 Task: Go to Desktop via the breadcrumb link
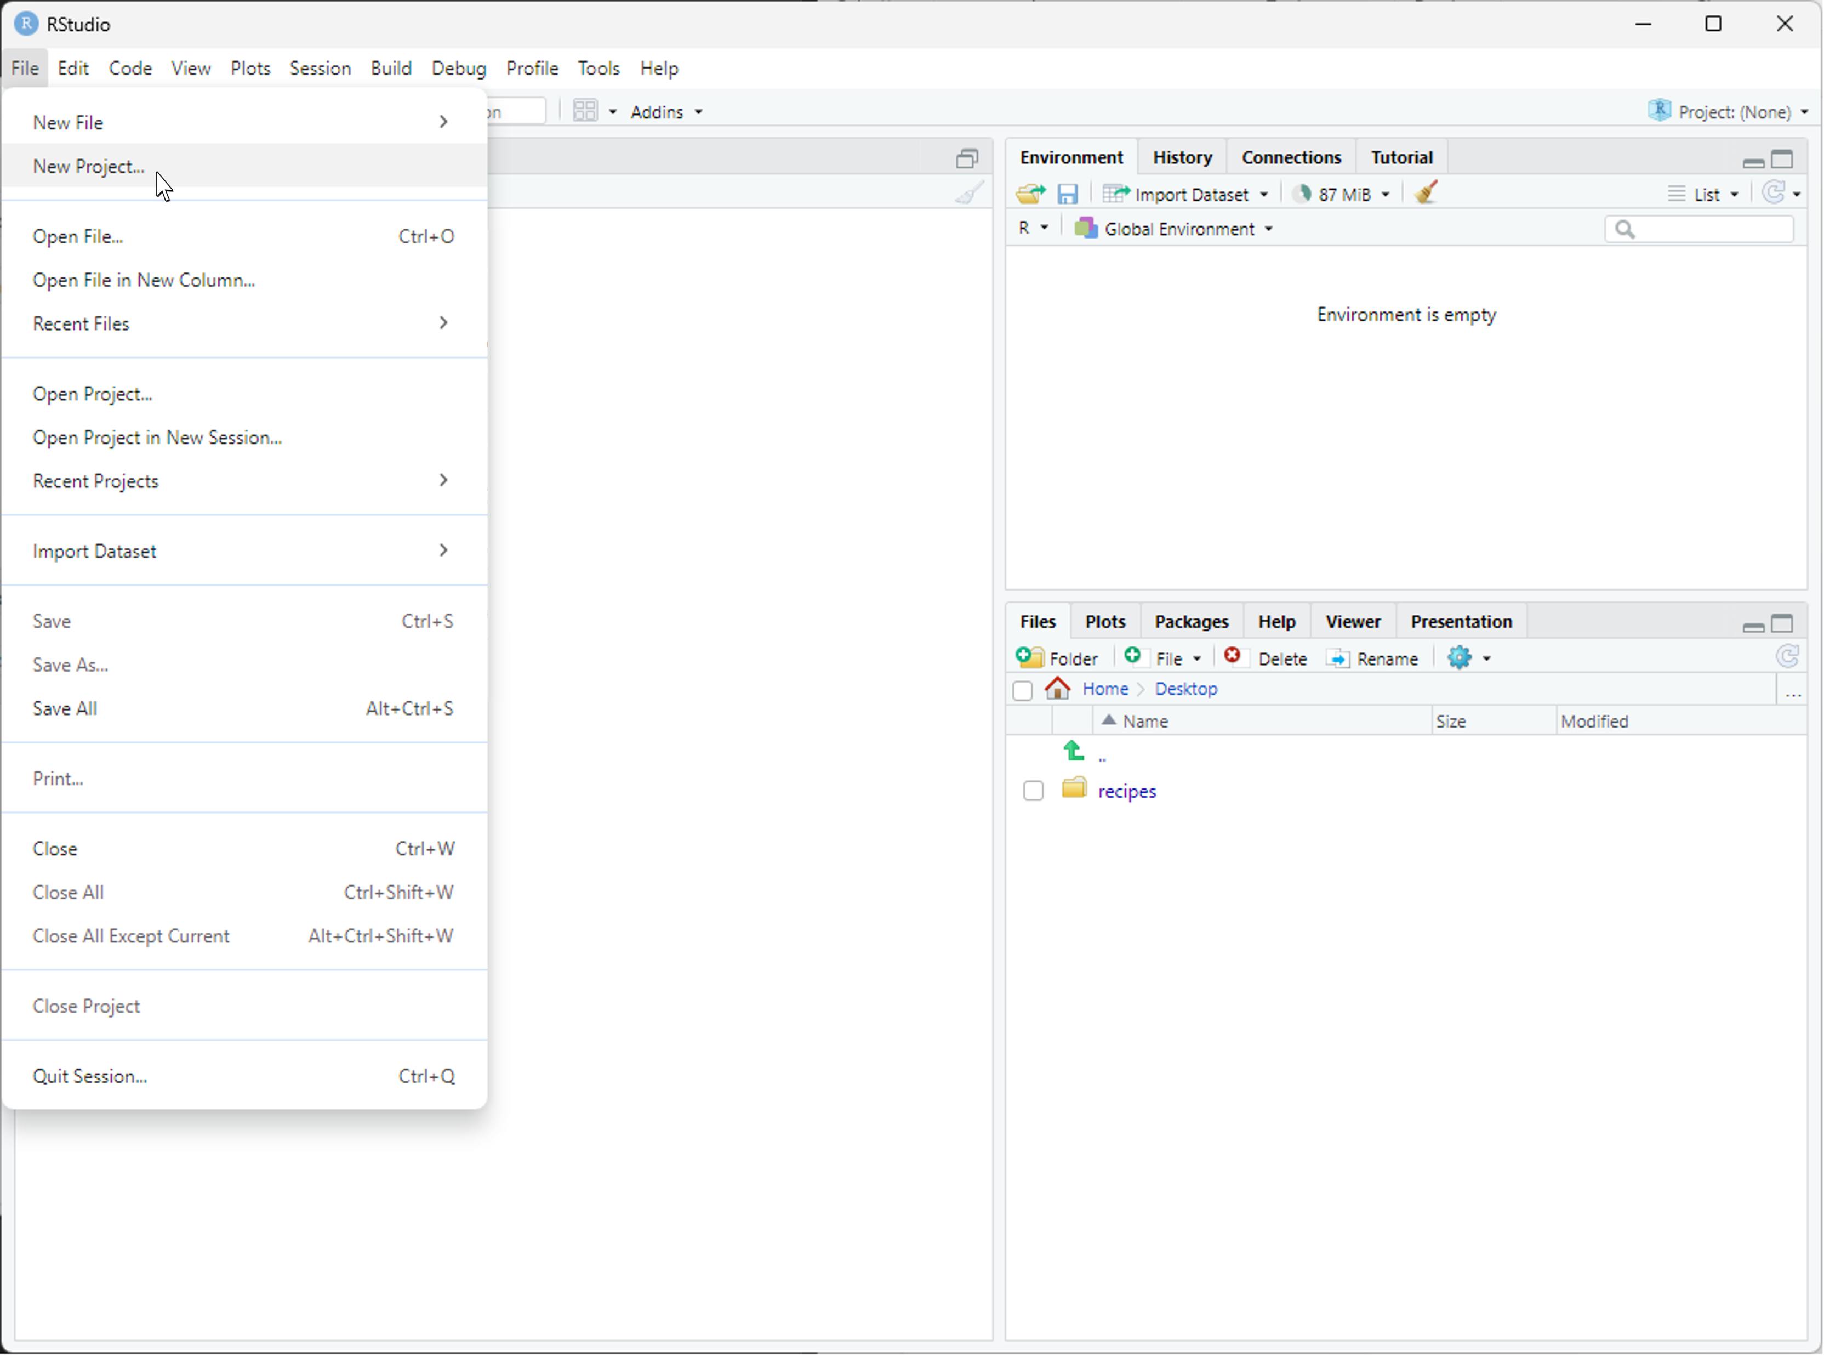(x=1187, y=688)
